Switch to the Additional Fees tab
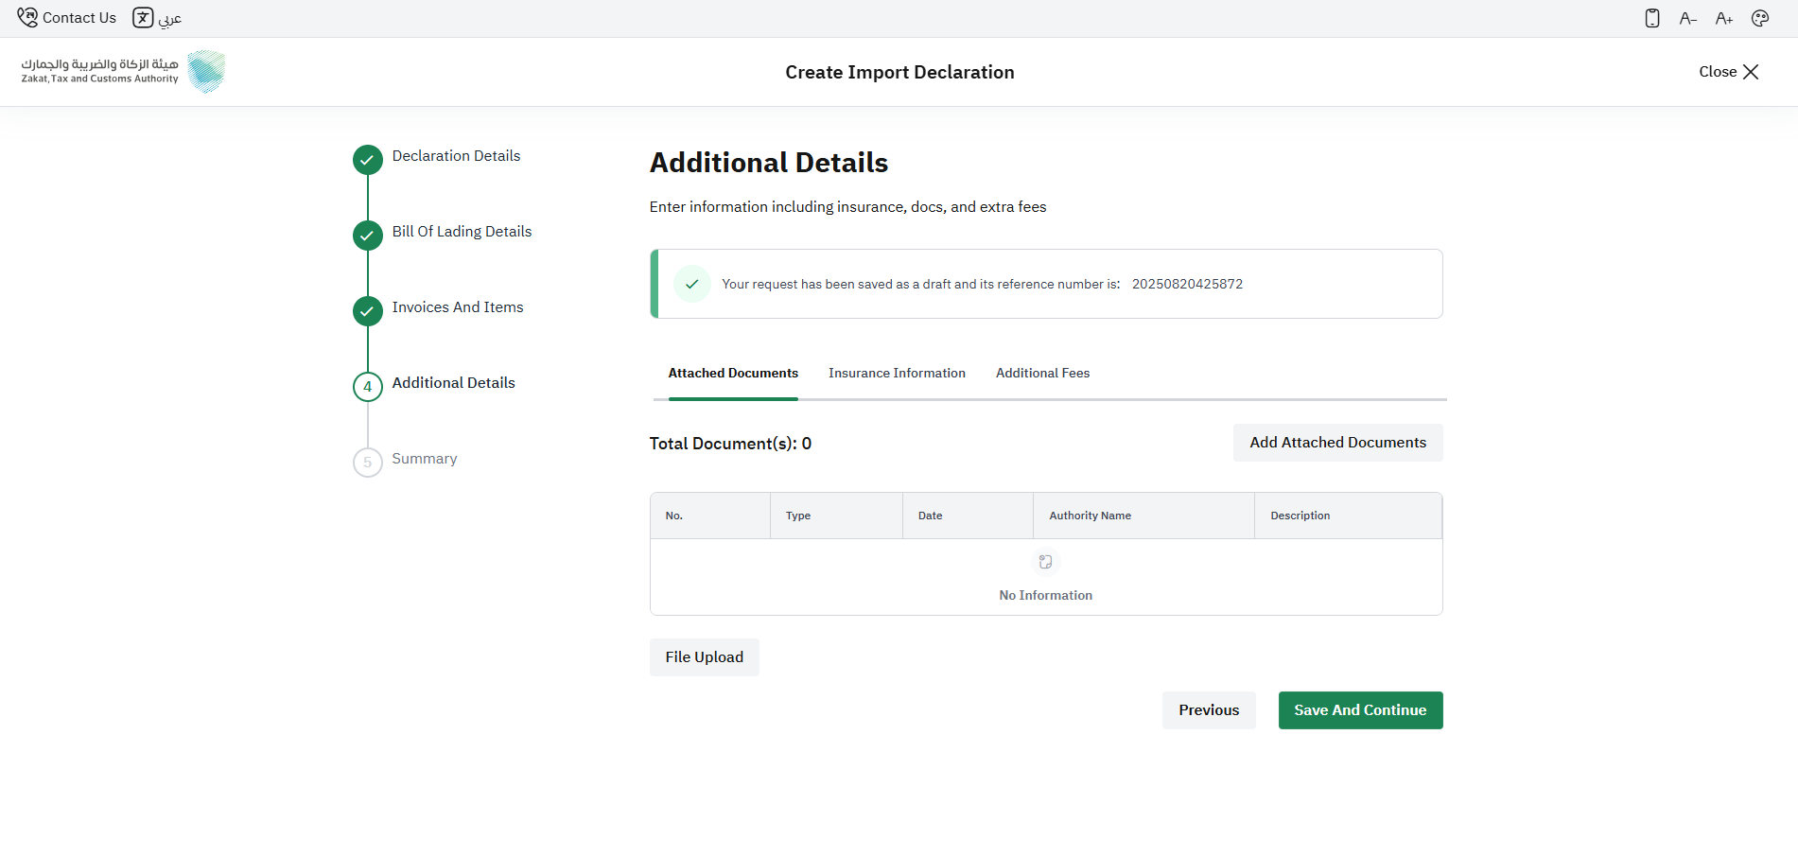The height and width of the screenshot is (857, 1798). coord(1042,374)
